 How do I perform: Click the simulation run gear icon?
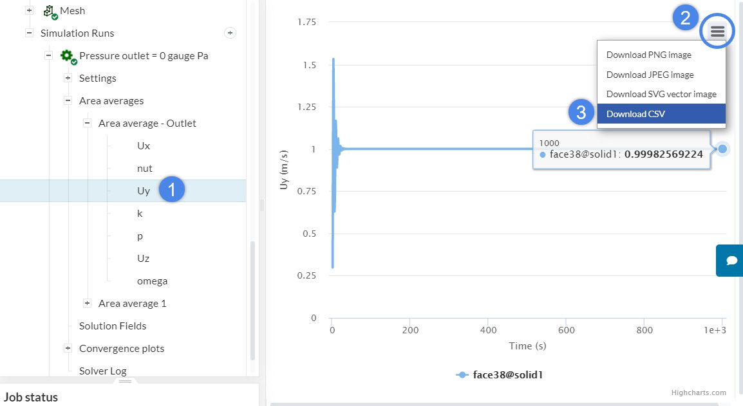[67, 56]
